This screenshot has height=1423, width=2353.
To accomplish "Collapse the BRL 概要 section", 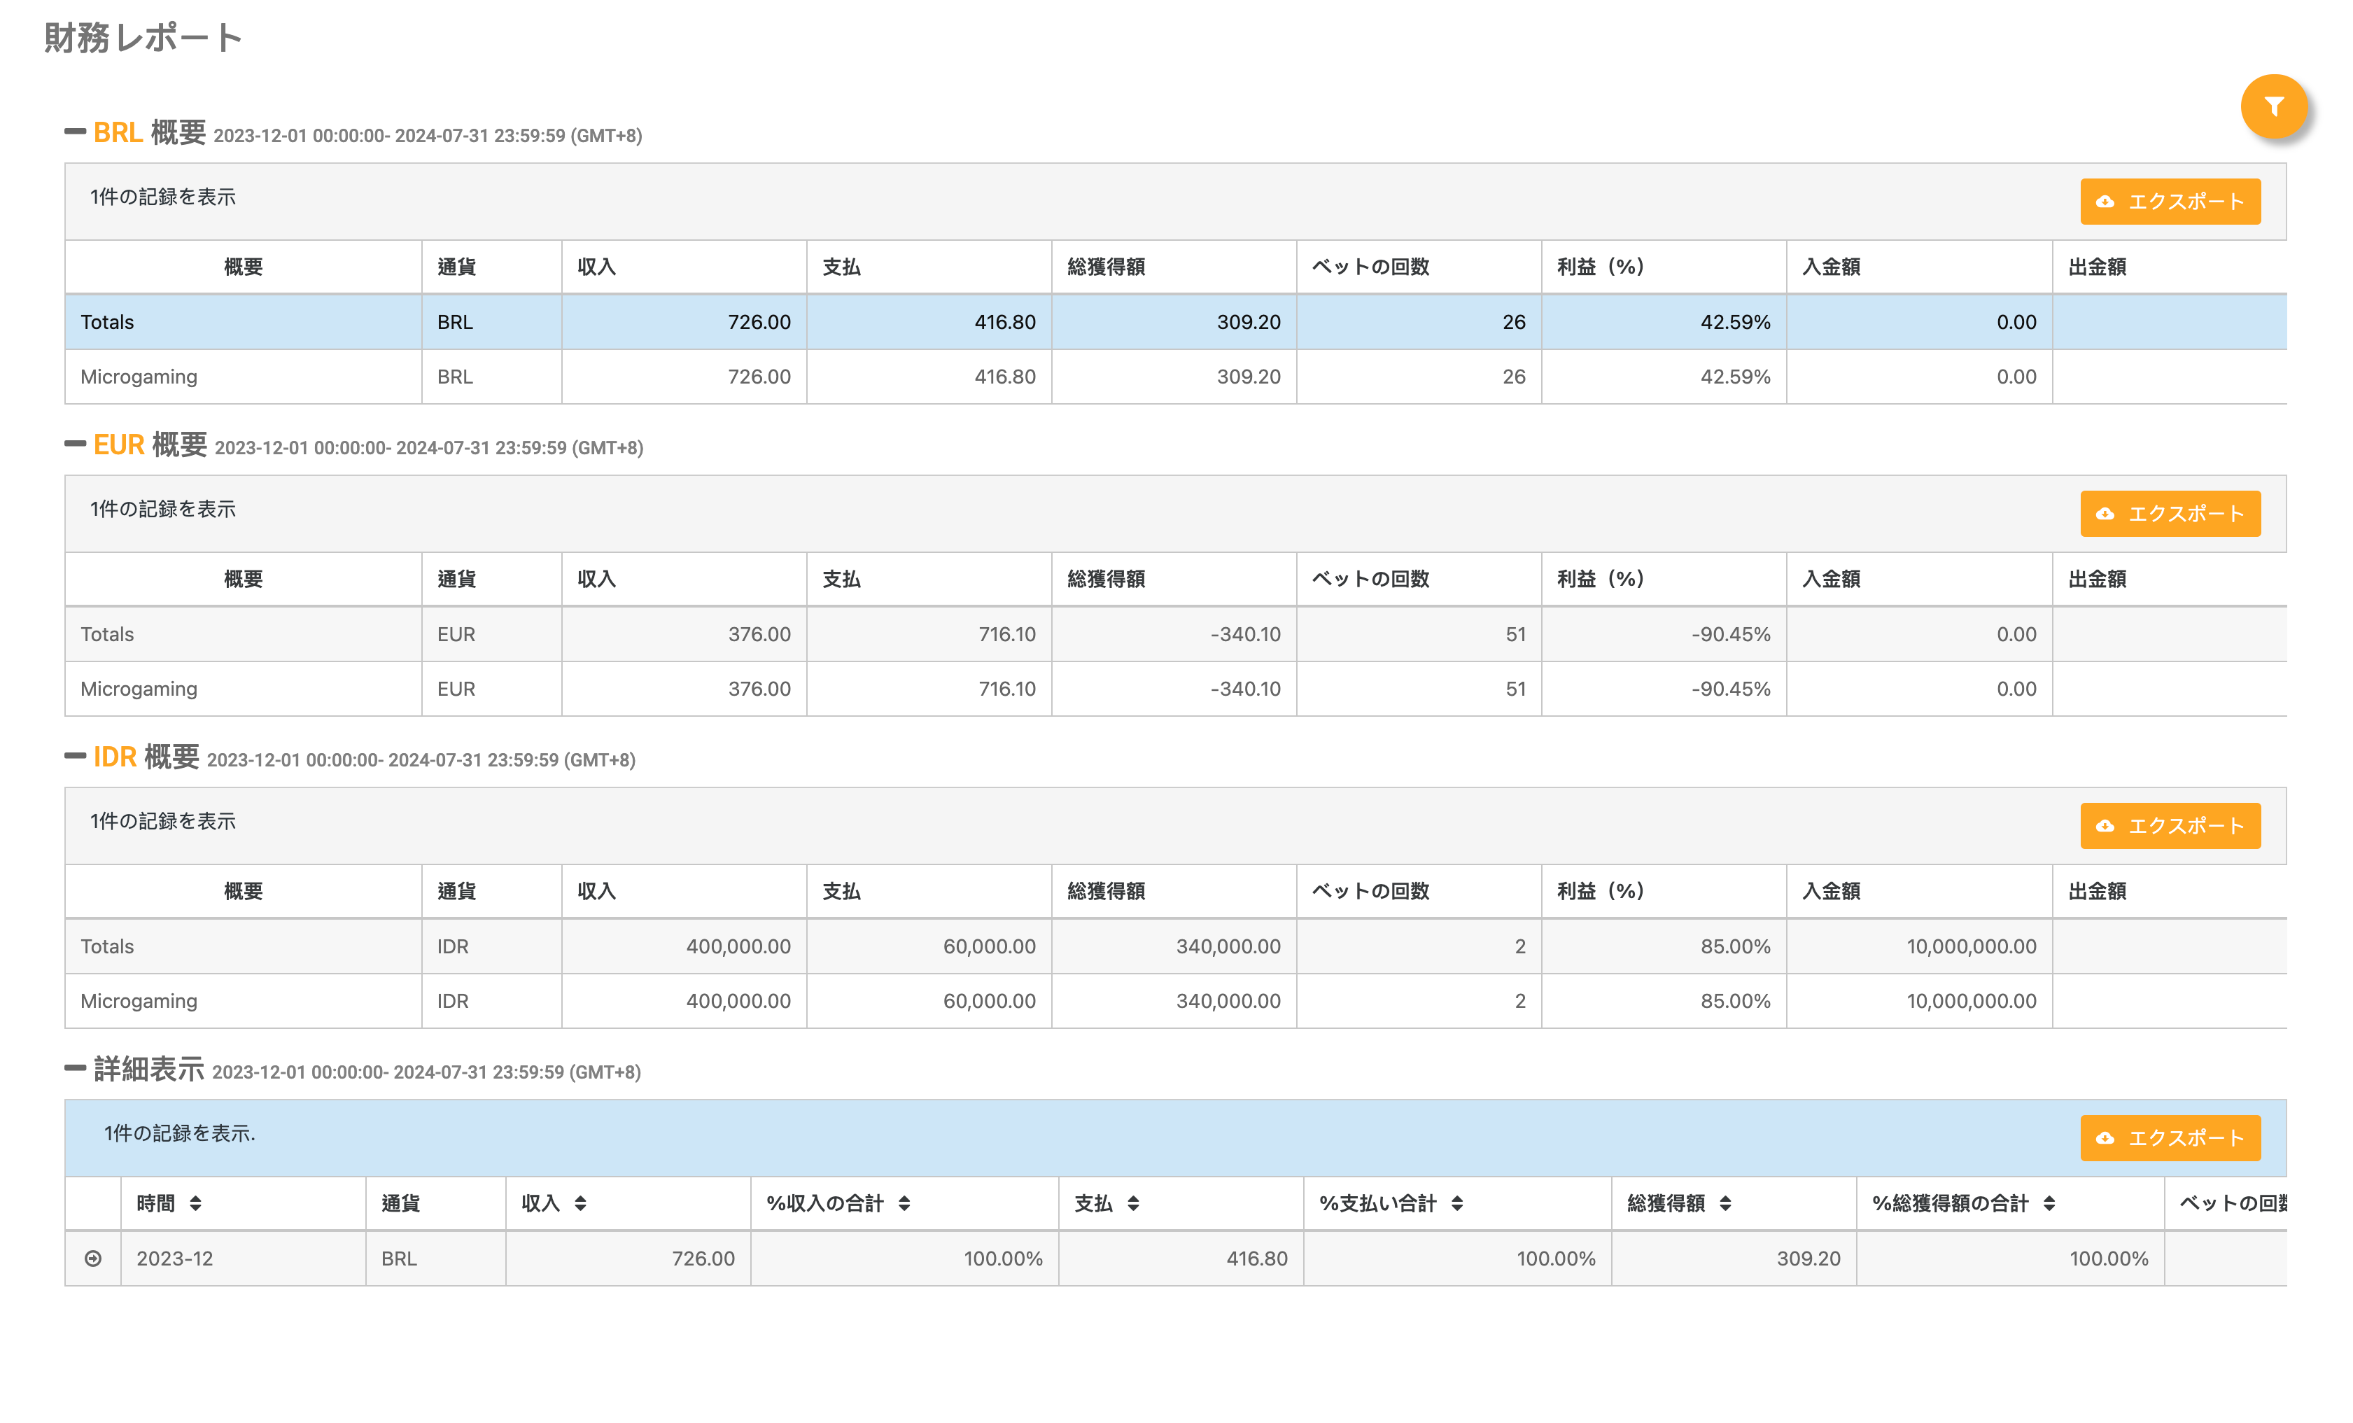I will tap(74, 132).
